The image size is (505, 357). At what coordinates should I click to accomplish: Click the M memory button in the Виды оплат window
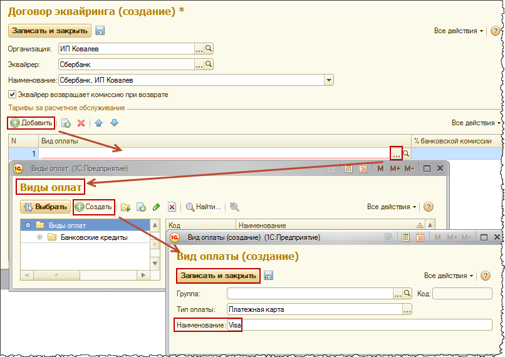380,168
